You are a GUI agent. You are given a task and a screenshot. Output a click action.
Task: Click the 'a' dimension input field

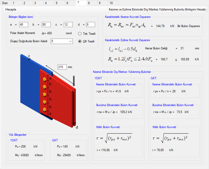coord(24,25)
